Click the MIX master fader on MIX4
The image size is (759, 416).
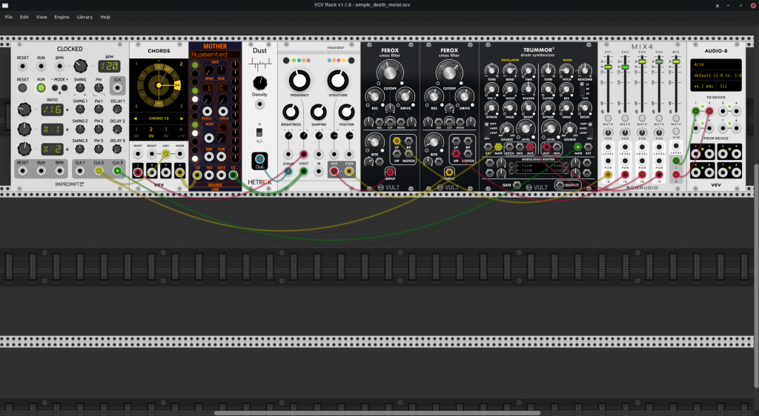[x=676, y=61]
